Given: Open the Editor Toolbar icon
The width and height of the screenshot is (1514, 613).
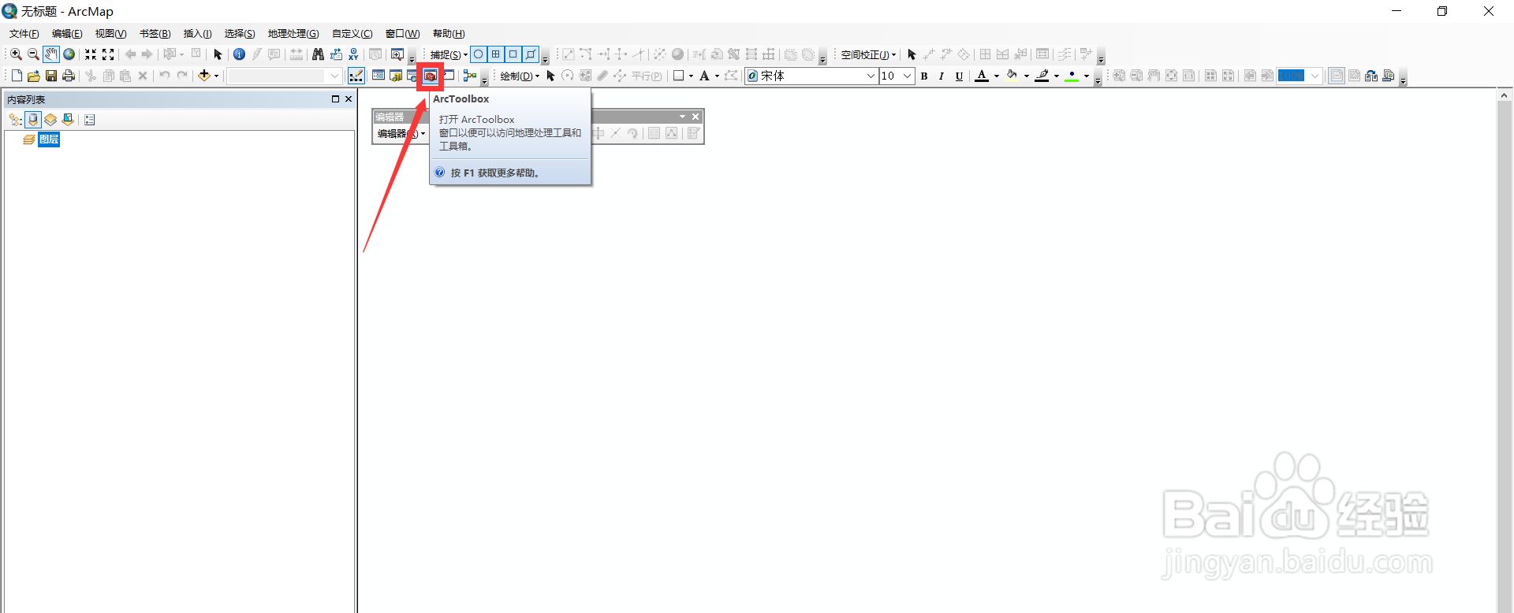Looking at the screenshot, I should click(356, 76).
